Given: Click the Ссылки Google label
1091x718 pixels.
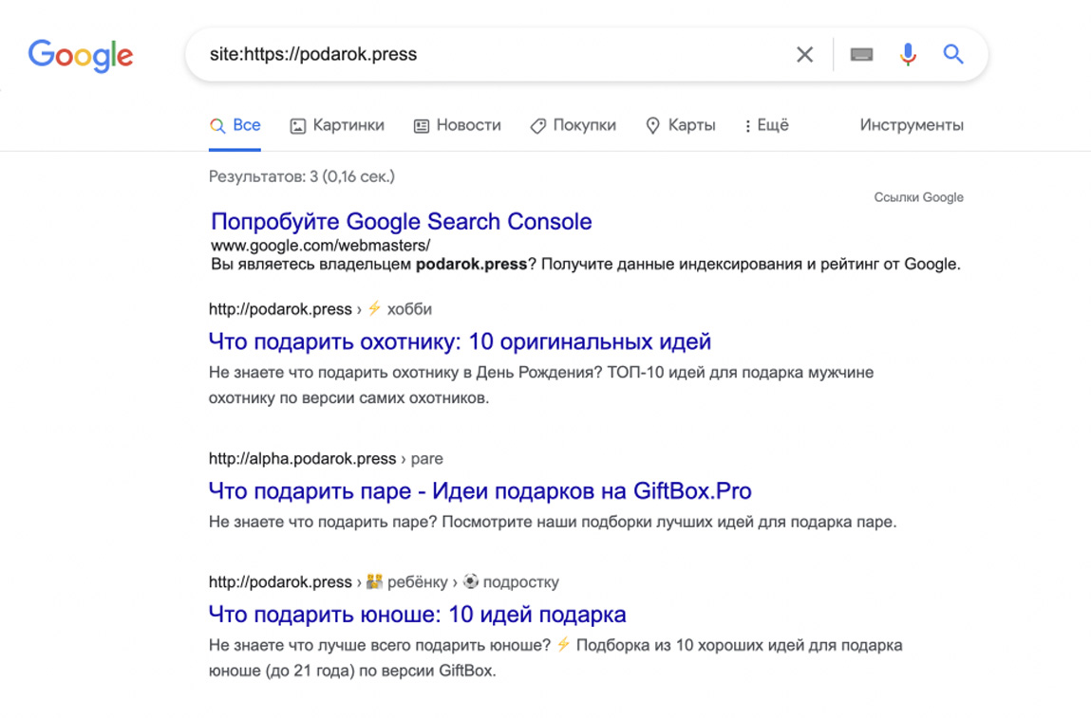Looking at the screenshot, I should pos(918,197).
